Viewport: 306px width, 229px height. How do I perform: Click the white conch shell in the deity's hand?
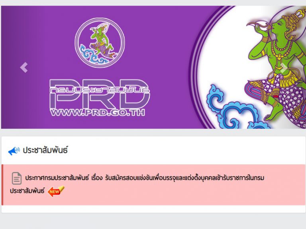pyautogui.click(x=258, y=26)
